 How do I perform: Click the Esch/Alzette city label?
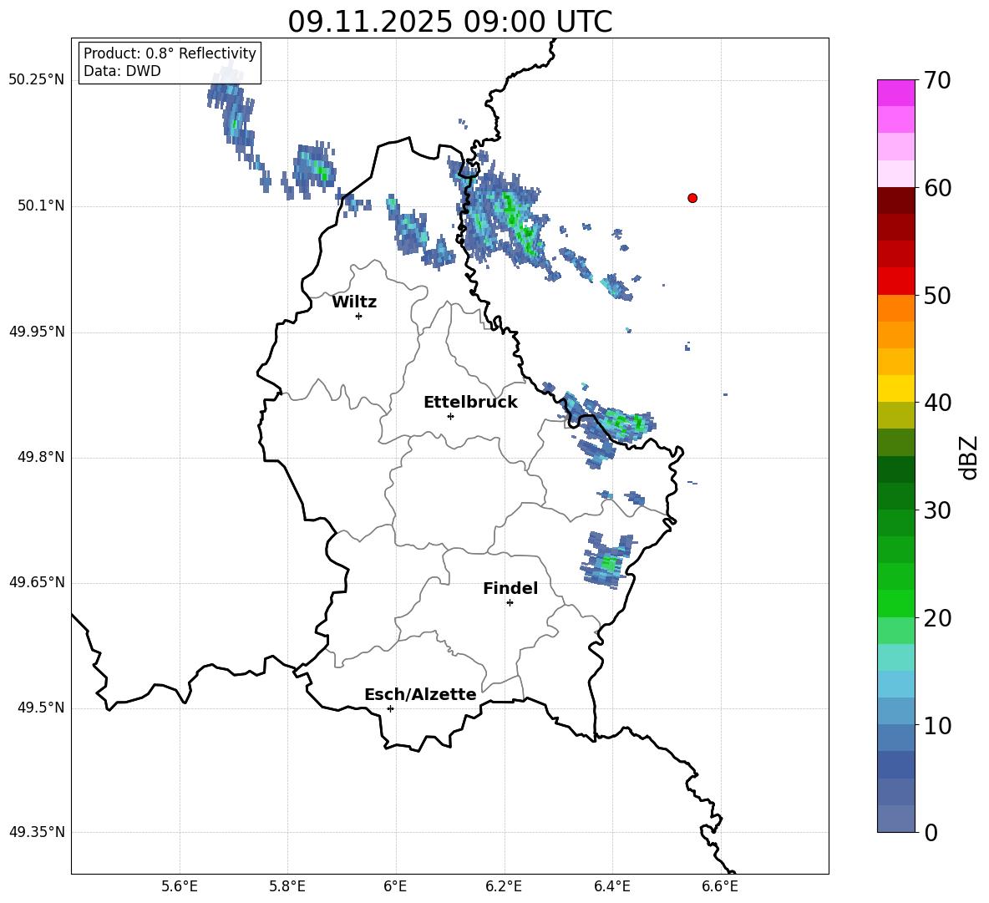[420, 694]
